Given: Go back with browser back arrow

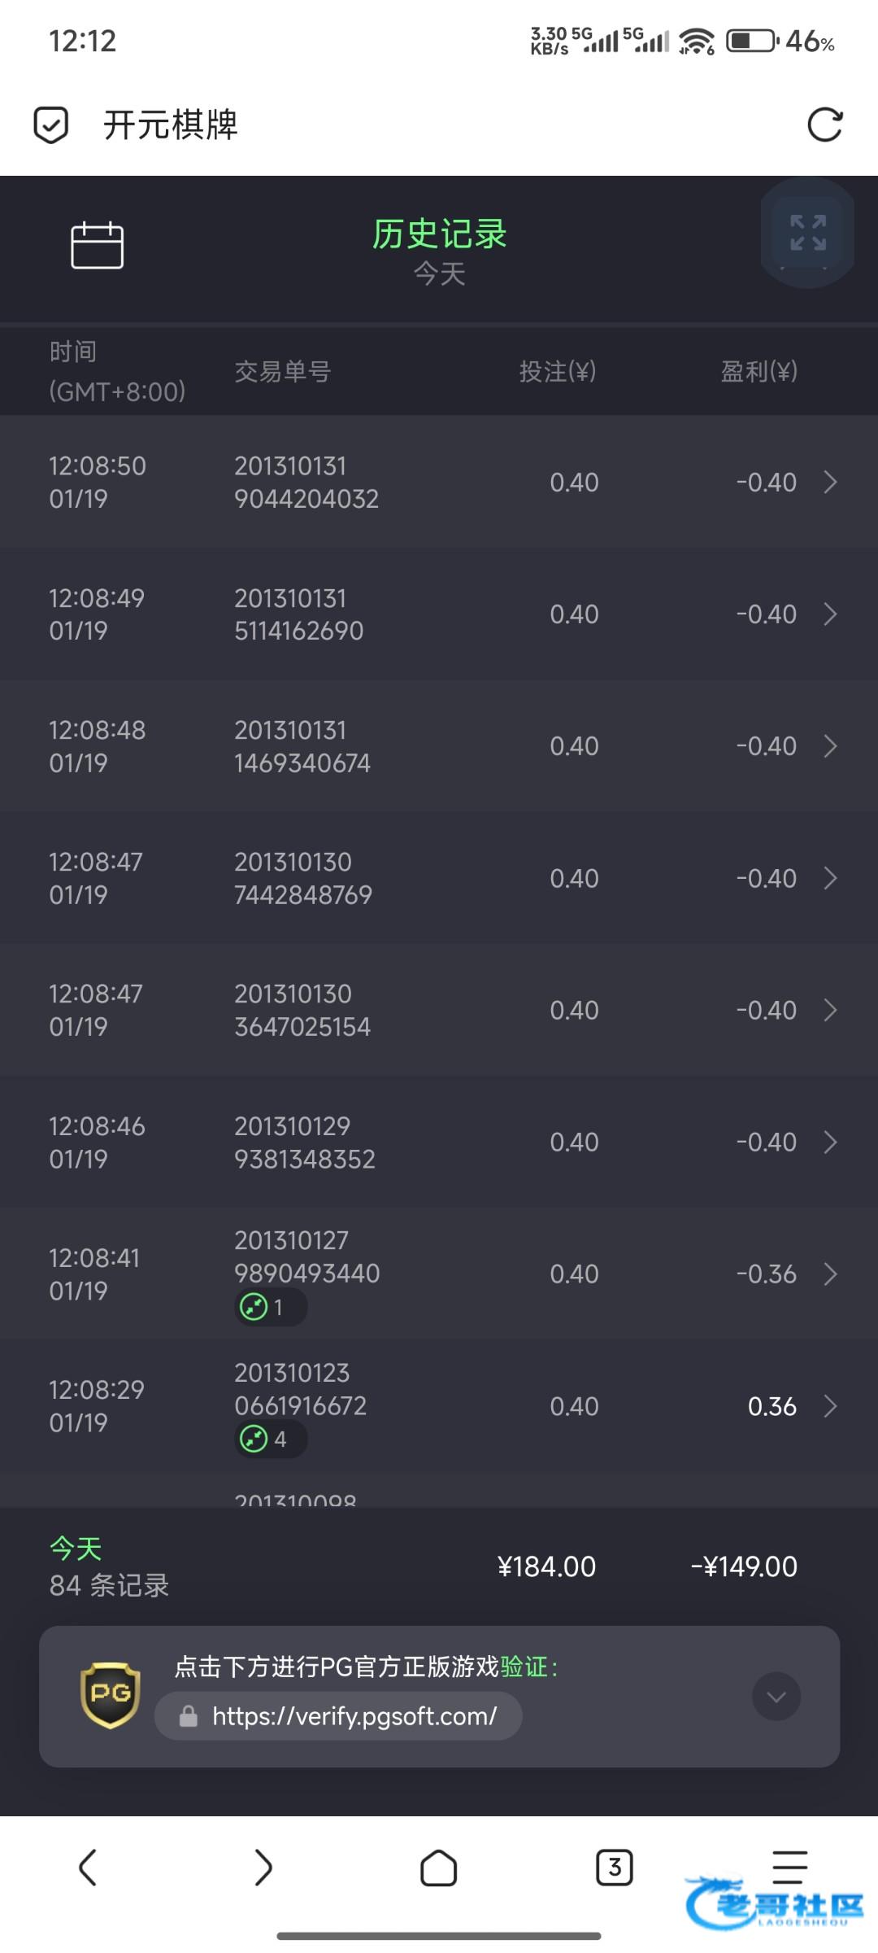Looking at the screenshot, I should pos(88,1867).
